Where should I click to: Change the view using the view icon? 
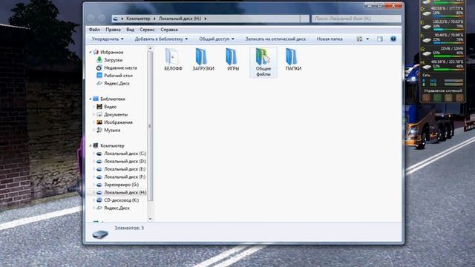(359, 39)
